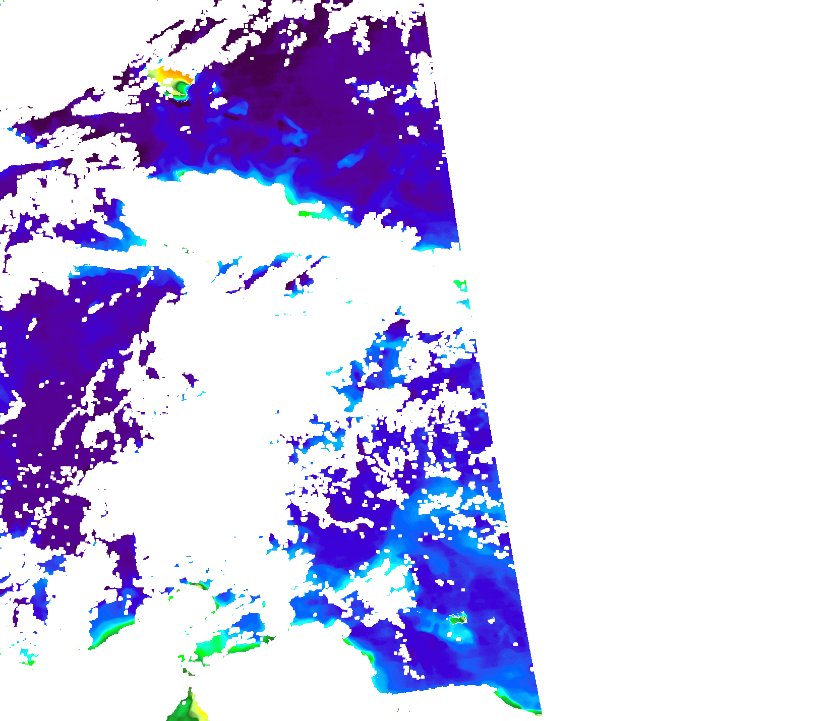Click the green shoreline strip left of lower-right water
This screenshot has height=721, width=832.
pyautogui.click(x=367, y=655)
